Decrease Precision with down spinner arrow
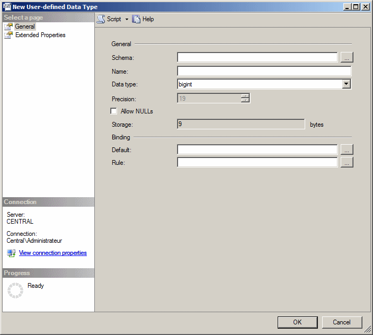The image size is (373, 335). (x=245, y=100)
